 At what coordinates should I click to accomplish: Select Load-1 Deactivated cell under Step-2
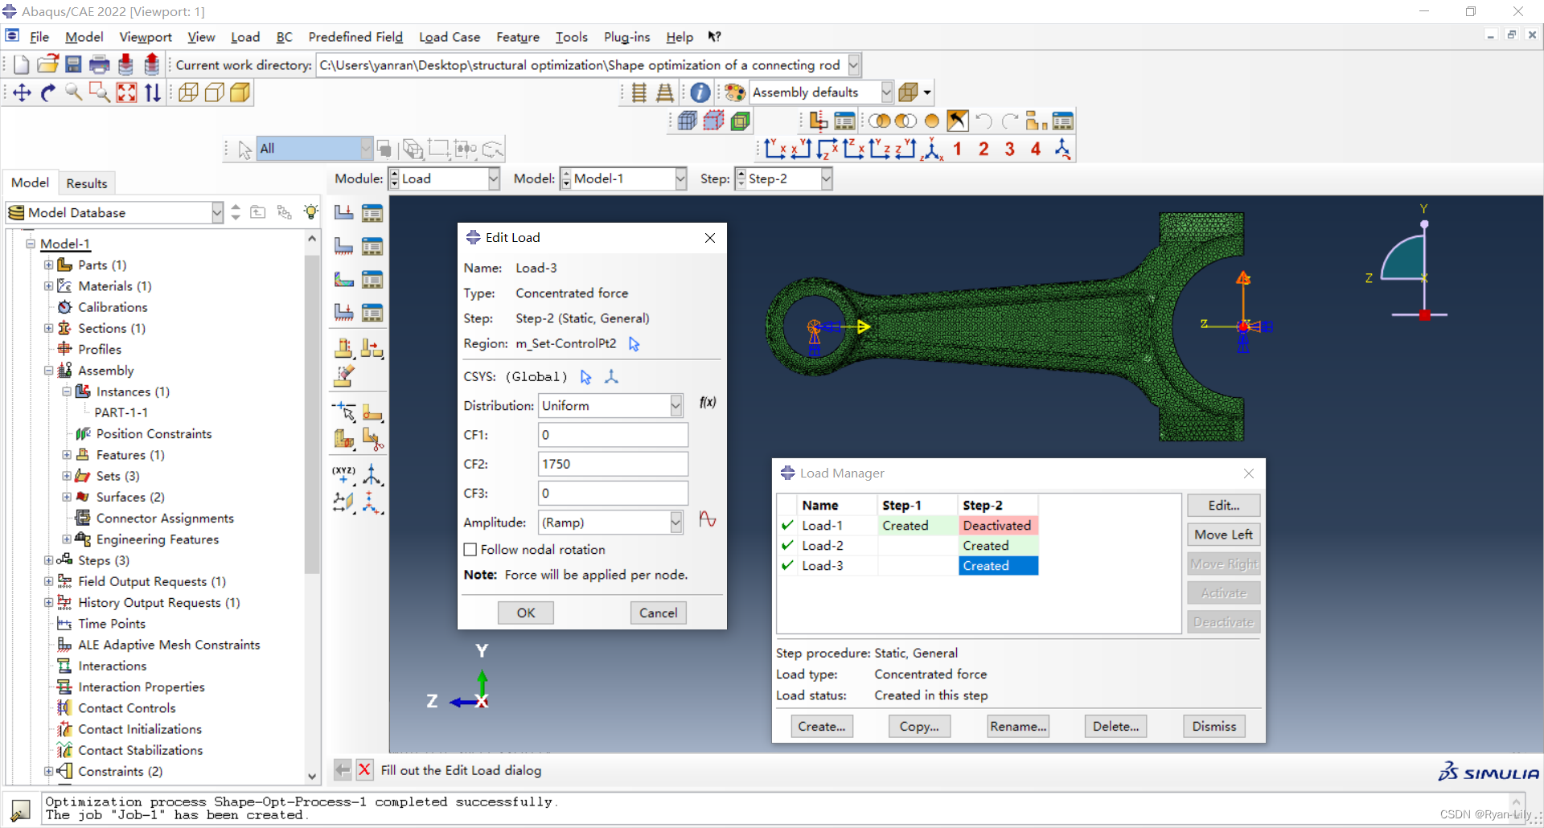998,525
